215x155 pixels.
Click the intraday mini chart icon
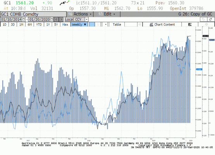coord(64,3)
